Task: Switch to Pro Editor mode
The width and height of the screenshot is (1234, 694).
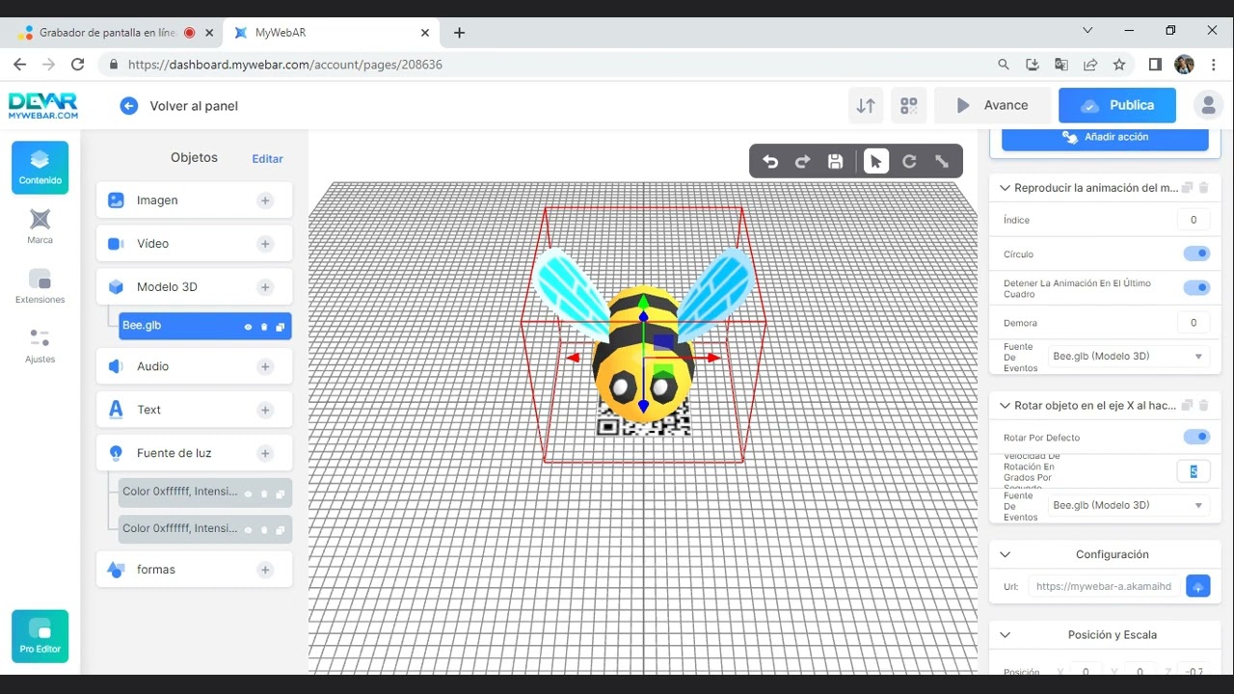Action: click(x=40, y=636)
